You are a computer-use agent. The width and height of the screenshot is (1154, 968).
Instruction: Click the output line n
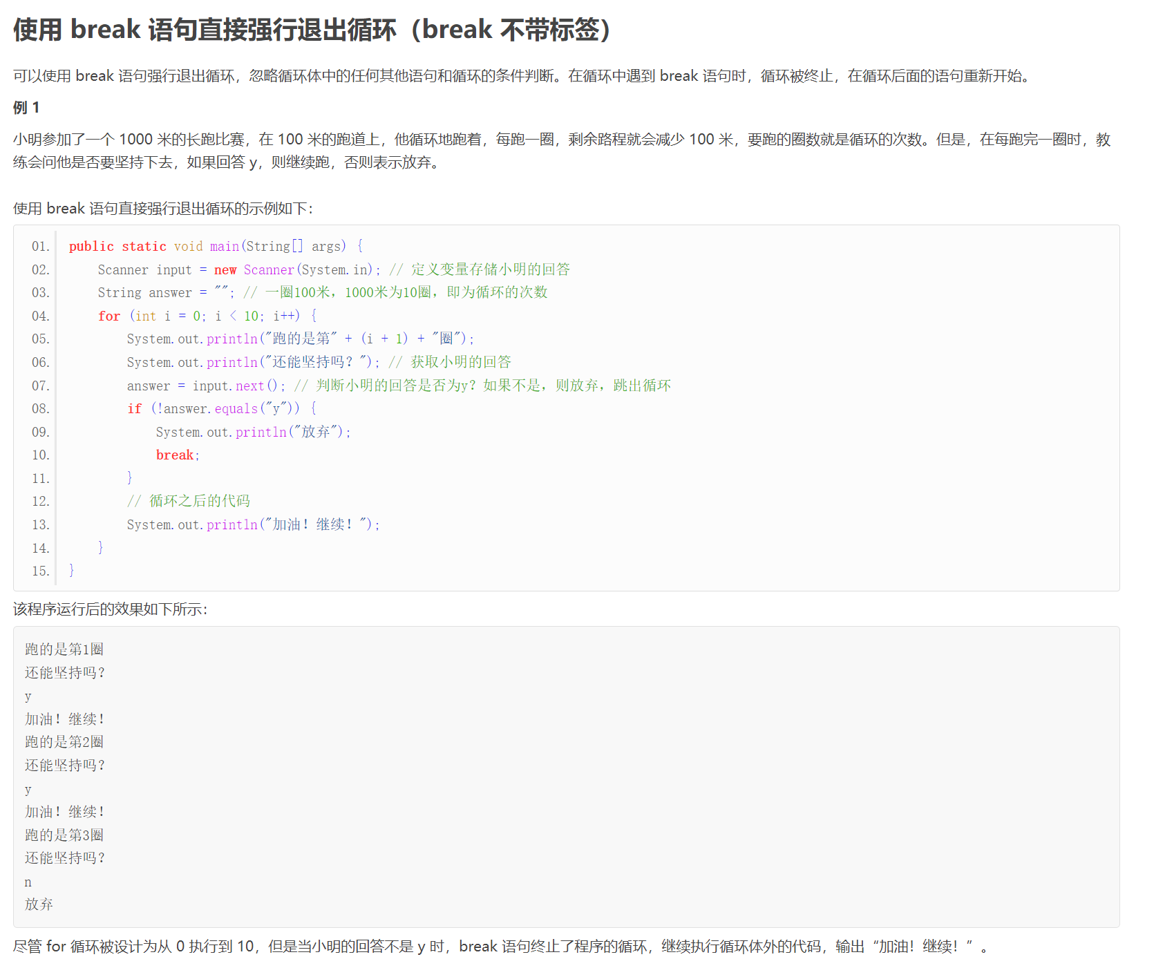tap(28, 882)
